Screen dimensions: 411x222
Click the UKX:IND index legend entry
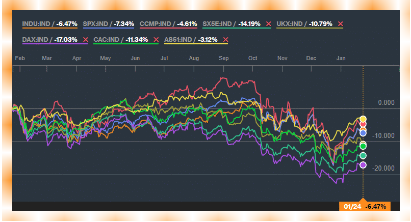(x=304, y=24)
